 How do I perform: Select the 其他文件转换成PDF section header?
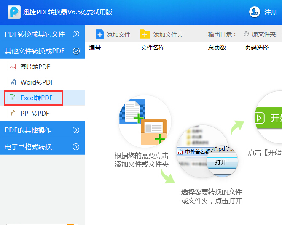coord(43,51)
